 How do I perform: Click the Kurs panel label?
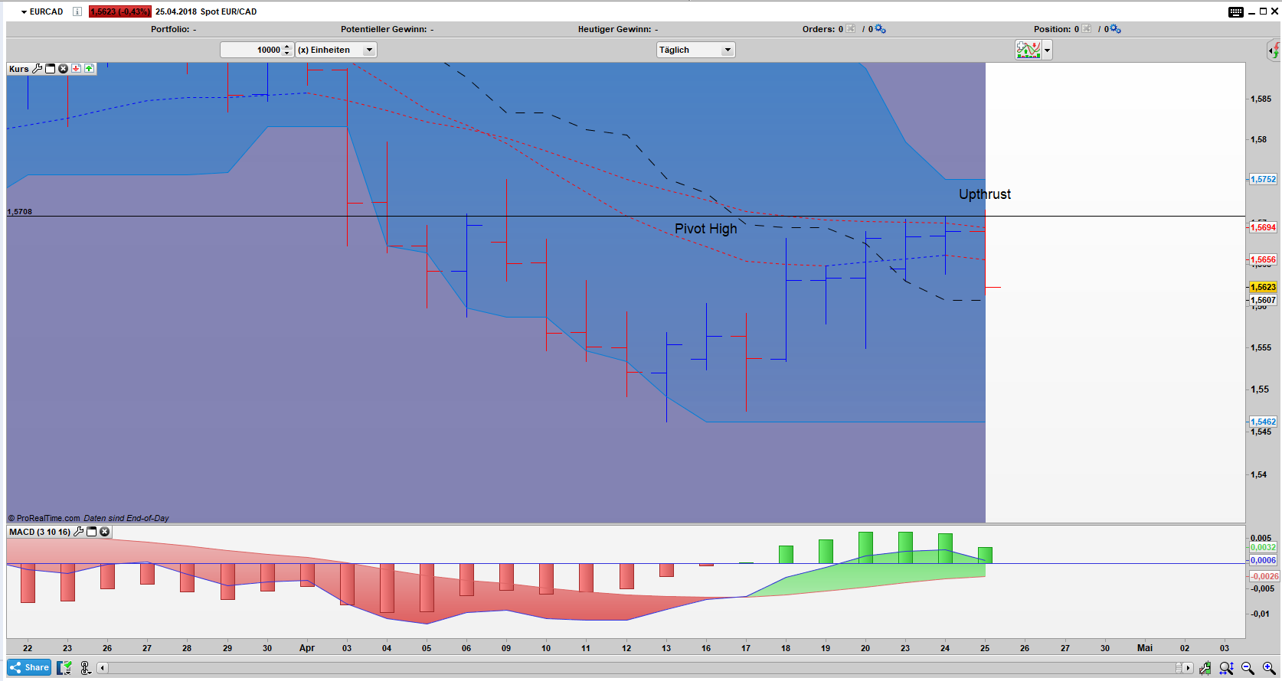(19, 69)
